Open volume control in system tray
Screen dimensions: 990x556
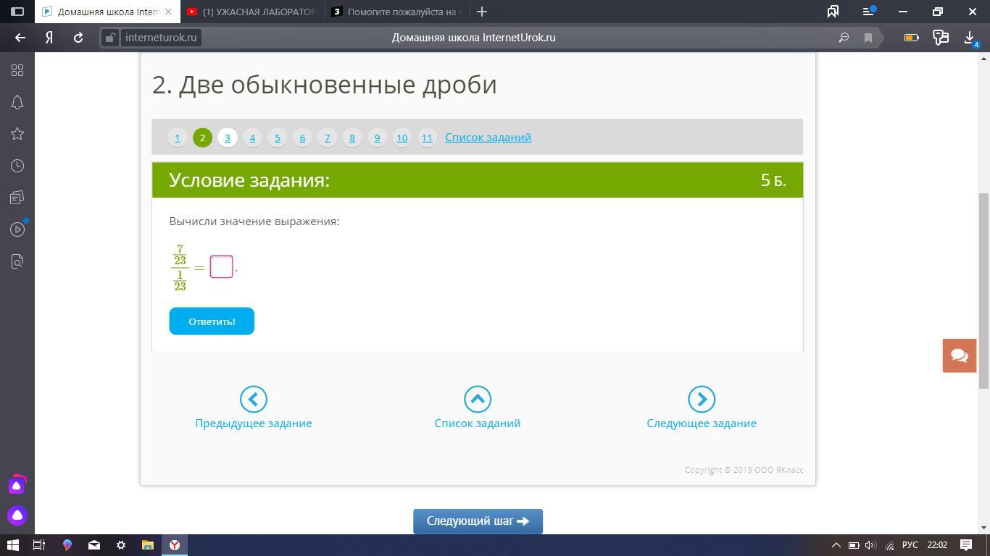click(870, 545)
